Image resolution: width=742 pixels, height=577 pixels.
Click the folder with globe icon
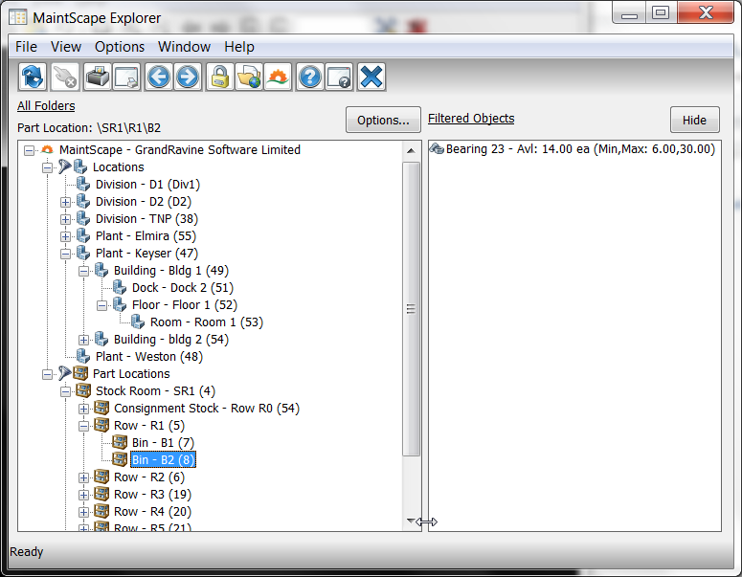tap(248, 77)
